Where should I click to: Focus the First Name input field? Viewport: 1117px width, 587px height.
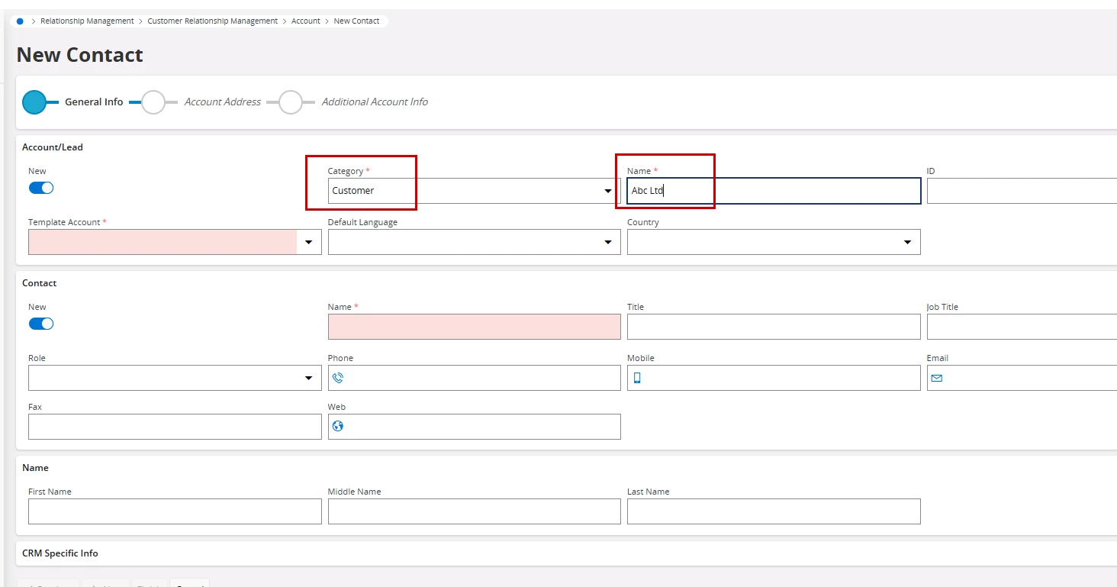[175, 511]
